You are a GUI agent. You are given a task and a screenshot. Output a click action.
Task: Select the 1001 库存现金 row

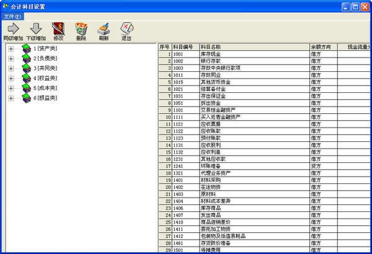254,55
